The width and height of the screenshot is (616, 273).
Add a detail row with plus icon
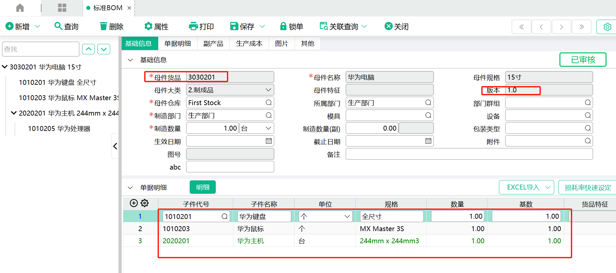pyautogui.click(x=134, y=203)
